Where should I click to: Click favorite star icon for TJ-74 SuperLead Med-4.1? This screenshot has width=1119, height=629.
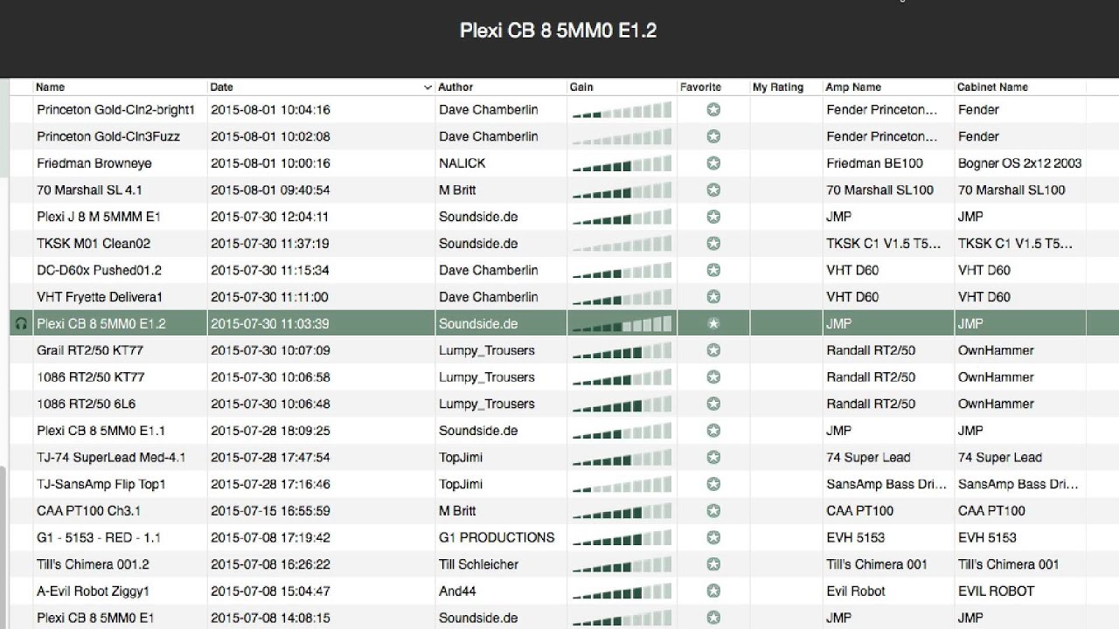(x=713, y=458)
